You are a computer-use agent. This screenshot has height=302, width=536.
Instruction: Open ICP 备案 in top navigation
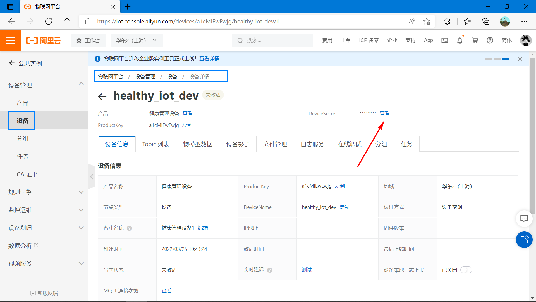pos(369,41)
